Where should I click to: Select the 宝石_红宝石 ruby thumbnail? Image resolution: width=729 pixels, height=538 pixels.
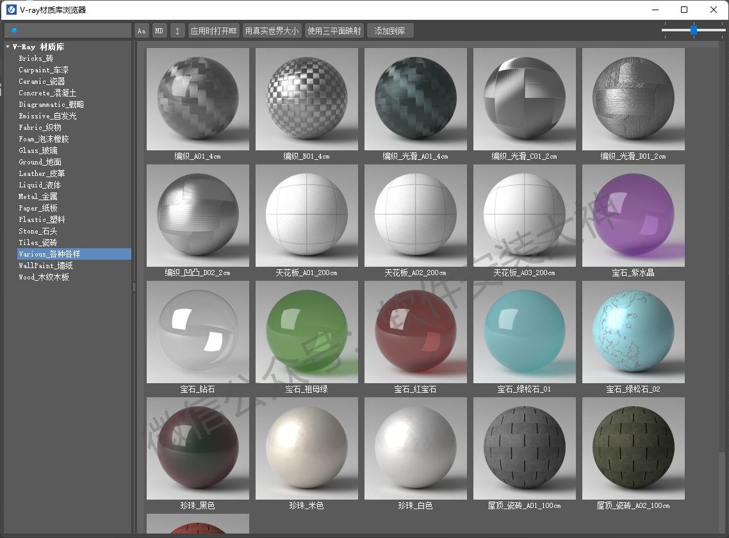coord(415,332)
